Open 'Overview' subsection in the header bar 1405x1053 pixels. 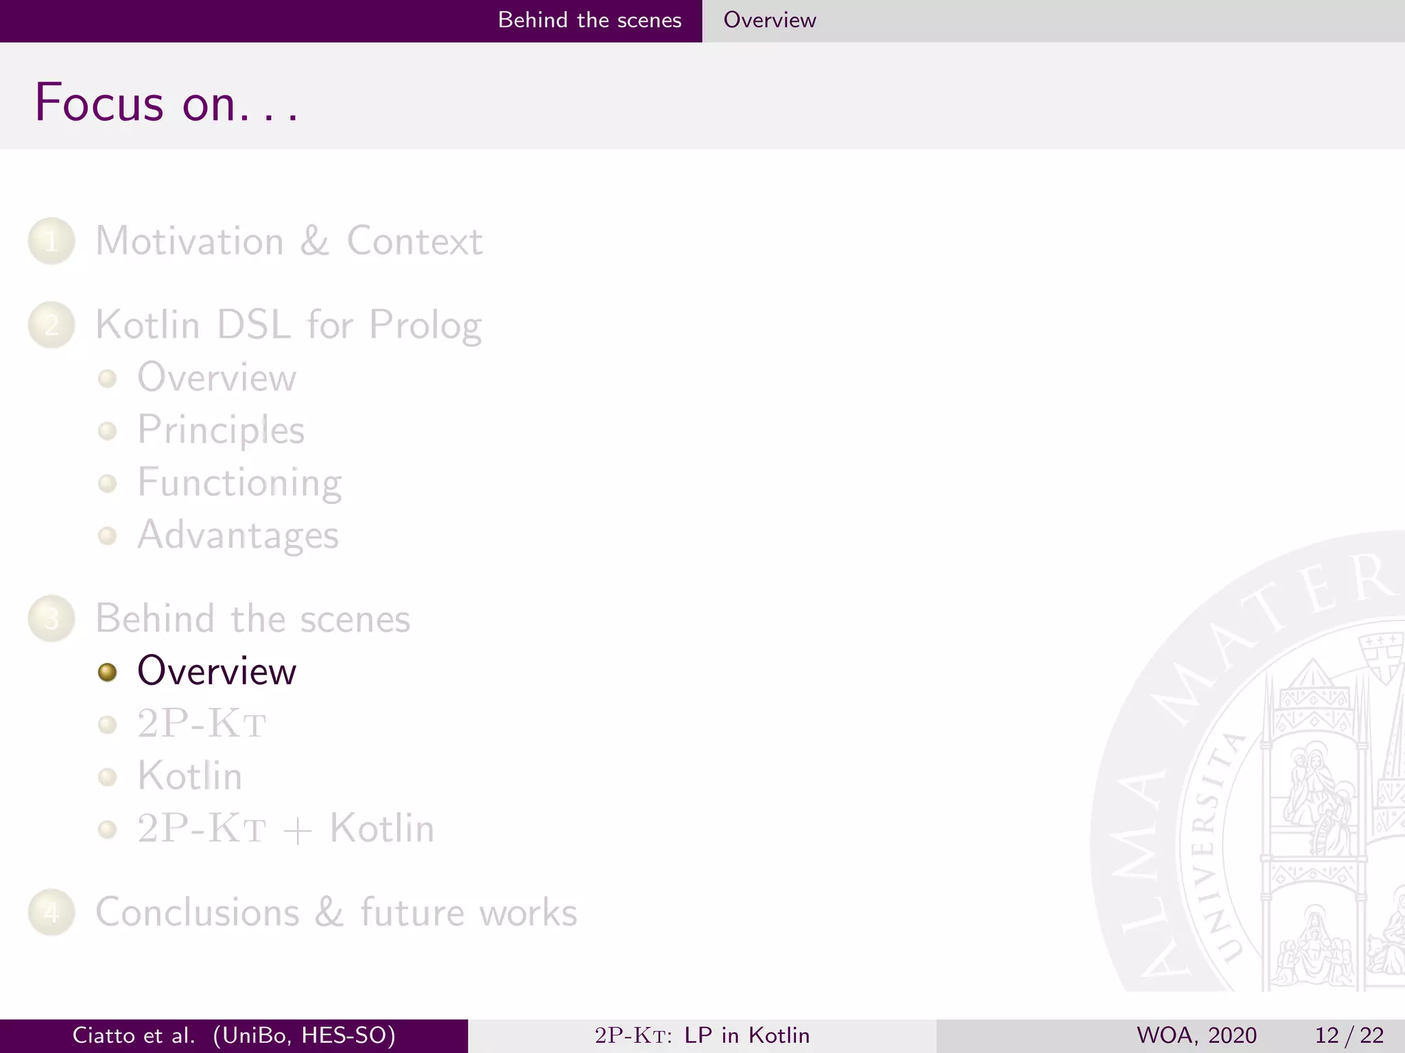(x=770, y=20)
